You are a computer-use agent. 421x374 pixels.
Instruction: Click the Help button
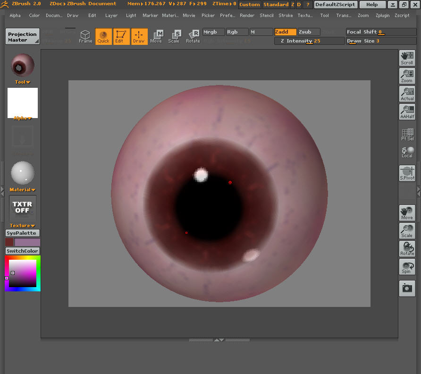372,5
